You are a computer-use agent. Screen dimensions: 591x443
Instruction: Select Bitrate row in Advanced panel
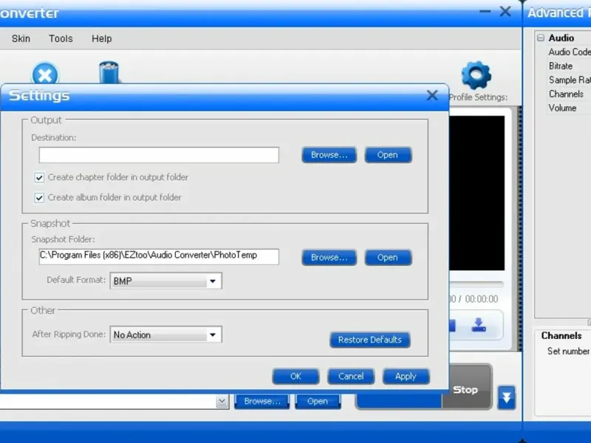[569, 66]
